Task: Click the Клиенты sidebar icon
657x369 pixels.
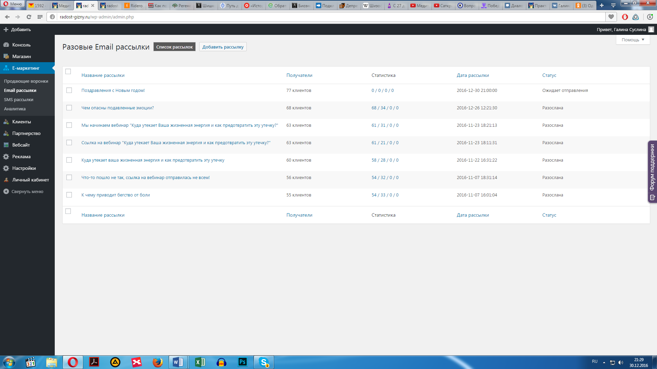Action: coord(6,122)
